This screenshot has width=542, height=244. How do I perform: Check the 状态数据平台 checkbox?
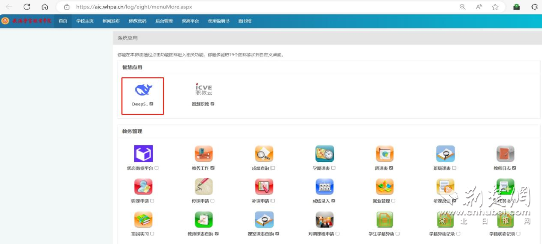click(x=157, y=168)
